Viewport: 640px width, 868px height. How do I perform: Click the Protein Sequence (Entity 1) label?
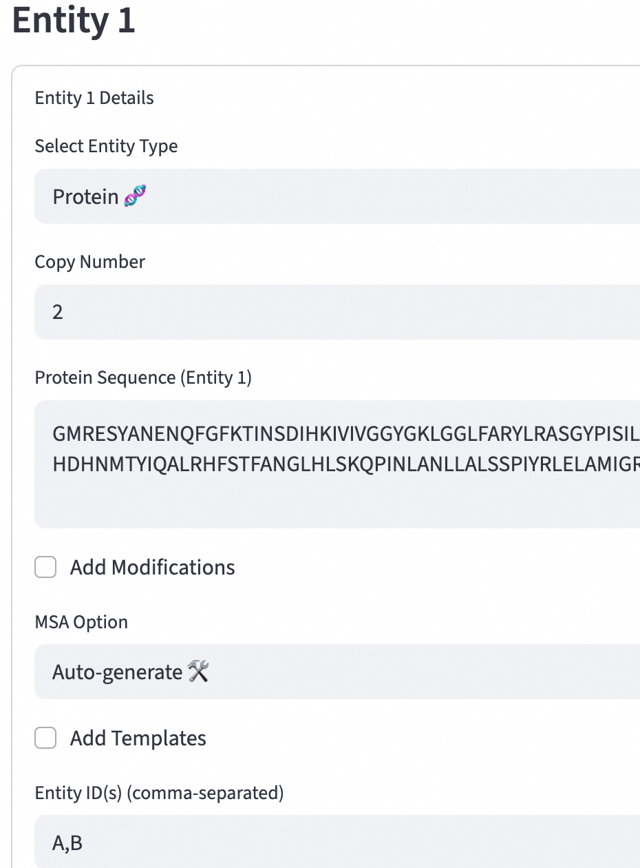pyautogui.click(x=143, y=378)
